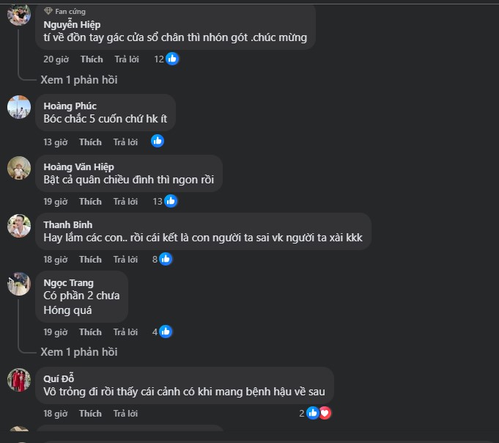Click the Fan cứng diamond badge icon

tap(48, 11)
